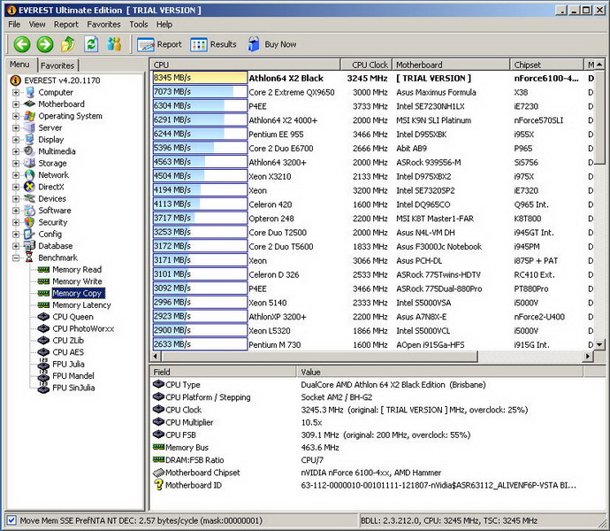Select the Software tree icon
The height and width of the screenshot is (531, 610).
[29, 211]
